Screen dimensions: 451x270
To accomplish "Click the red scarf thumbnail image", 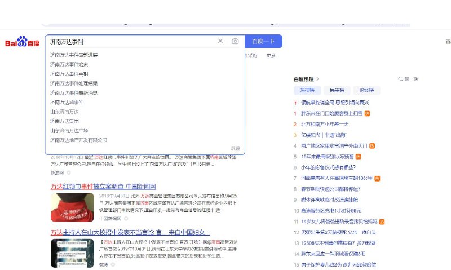I will tap(73, 207).
